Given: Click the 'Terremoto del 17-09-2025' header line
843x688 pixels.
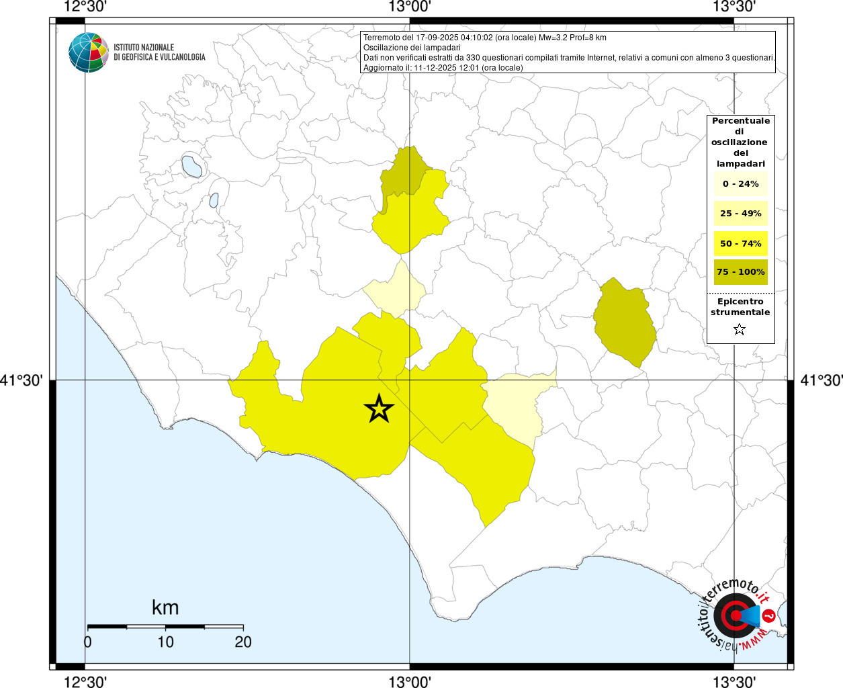Looking at the screenshot, I should coord(484,38).
